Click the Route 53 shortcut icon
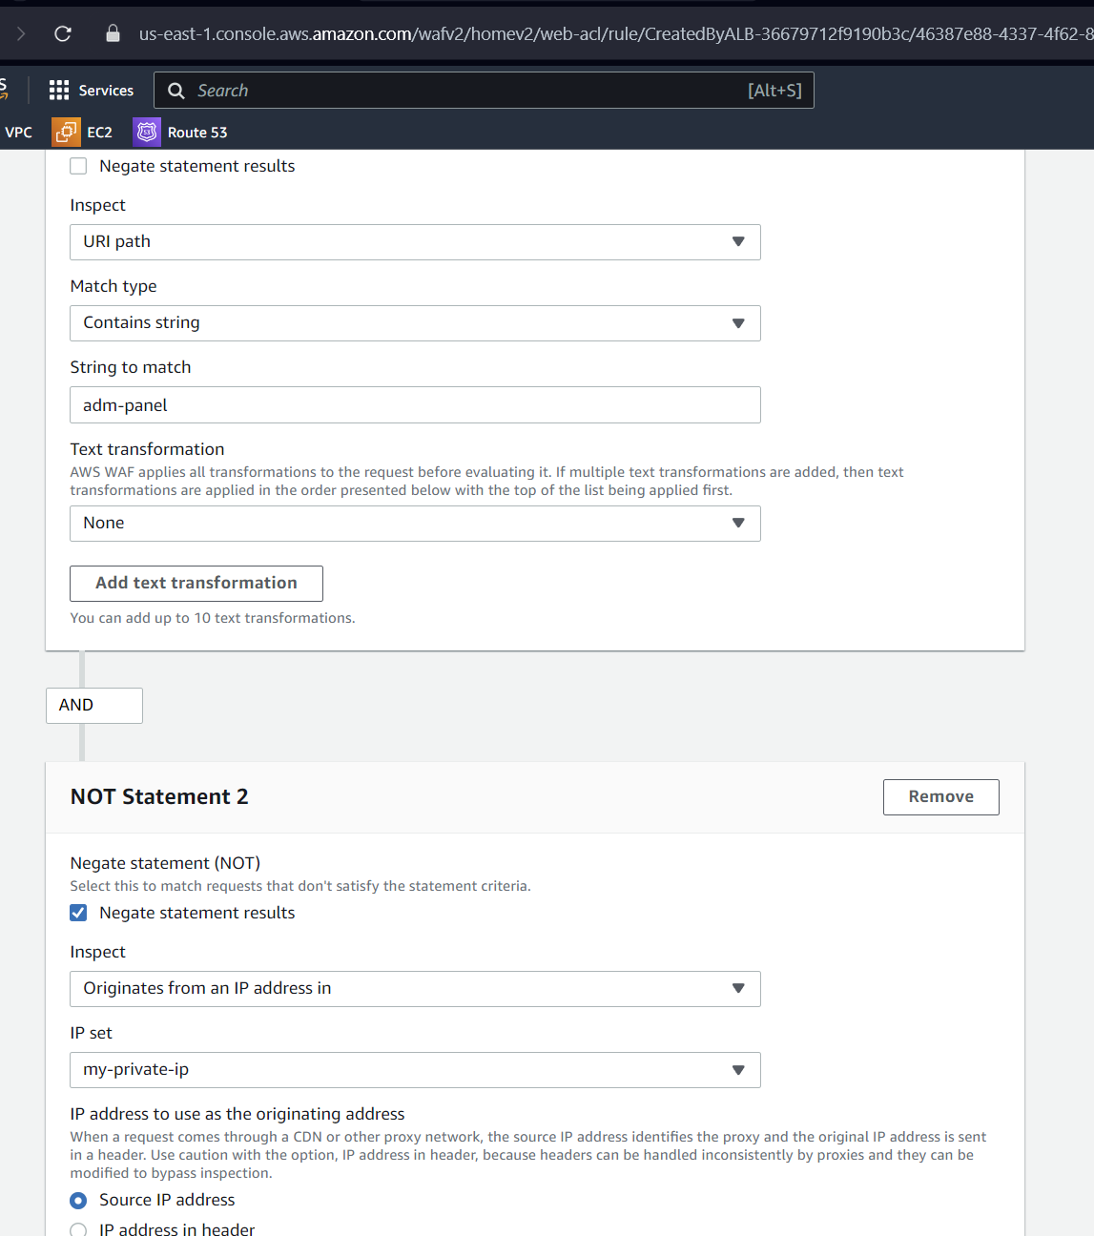Image resolution: width=1094 pixels, height=1236 pixels. pyautogui.click(x=147, y=133)
